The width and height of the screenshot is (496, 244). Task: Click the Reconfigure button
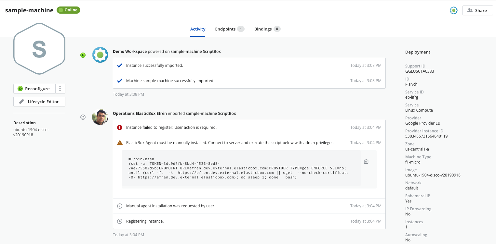[x=34, y=89]
